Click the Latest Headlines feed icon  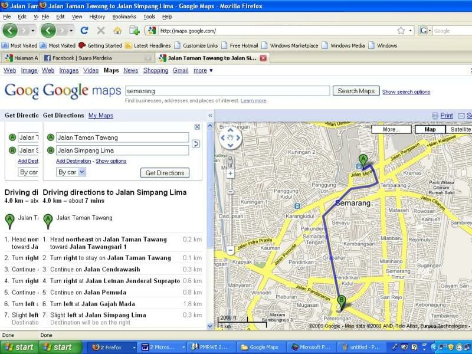tap(129, 45)
